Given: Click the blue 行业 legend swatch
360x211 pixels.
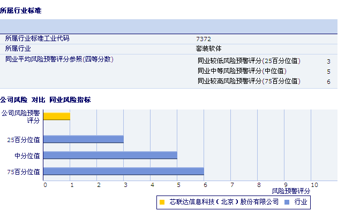Looking at the screenshot, I should tap(287, 202).
